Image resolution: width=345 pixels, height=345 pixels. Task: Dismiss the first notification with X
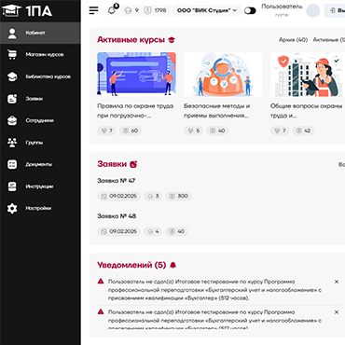337,282
